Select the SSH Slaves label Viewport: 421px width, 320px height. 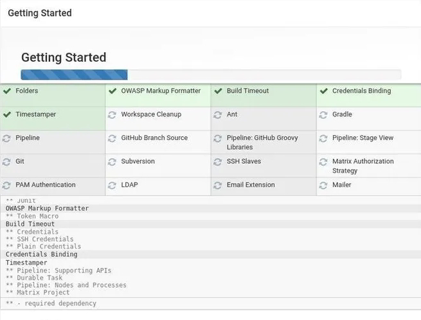point(244,161)
